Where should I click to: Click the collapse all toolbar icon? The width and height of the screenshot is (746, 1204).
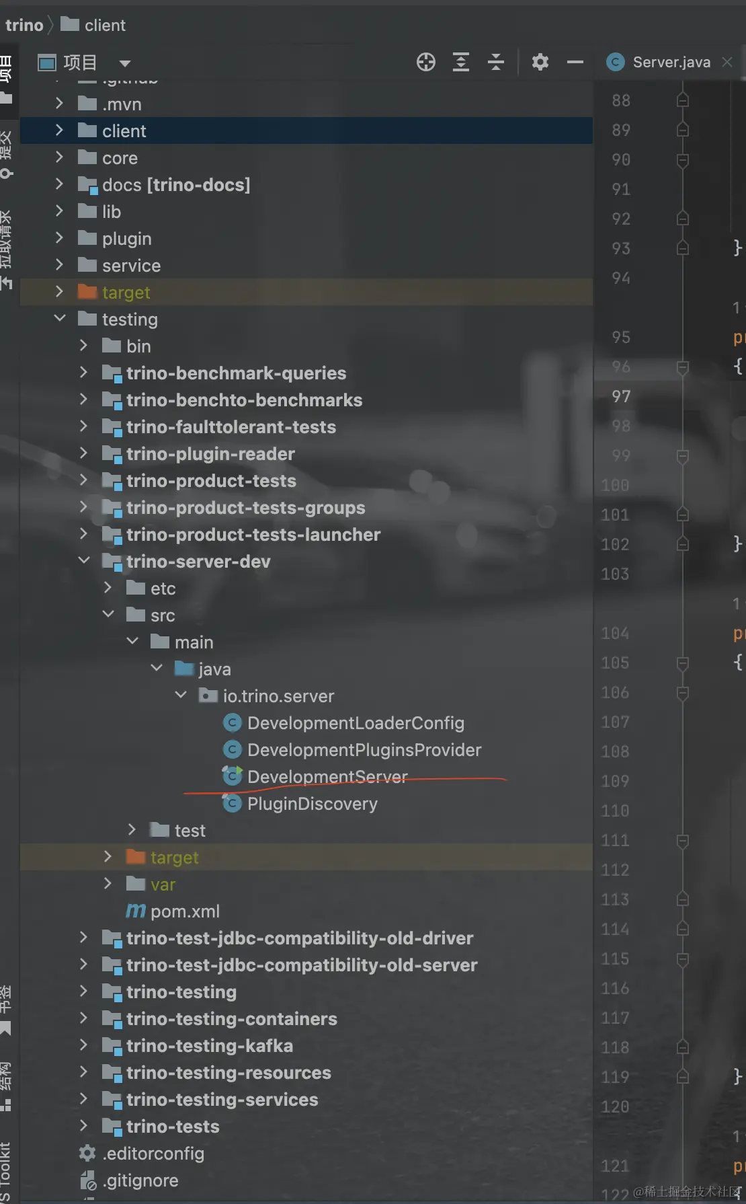coord(496,63)
